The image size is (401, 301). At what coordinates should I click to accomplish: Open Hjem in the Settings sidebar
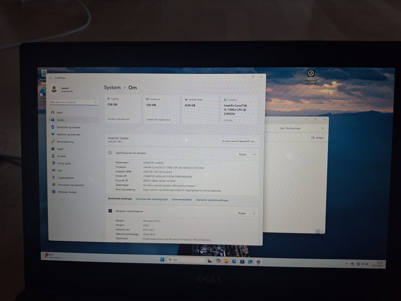pos(74,112)
